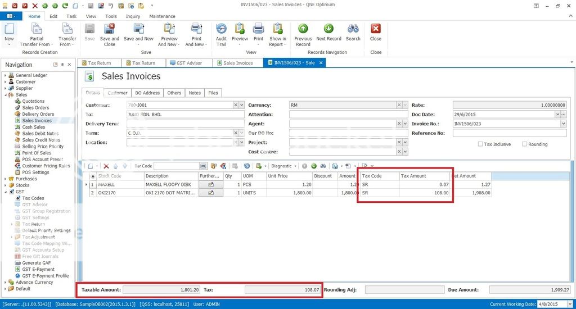576x309 pixels.
Task: Enable the Tax Inclusive checkbox
Action: pos(481,144)
